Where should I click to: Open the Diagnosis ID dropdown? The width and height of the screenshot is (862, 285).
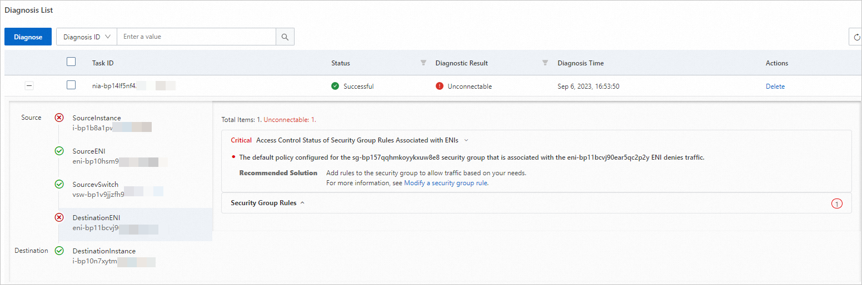click(87, 37)
